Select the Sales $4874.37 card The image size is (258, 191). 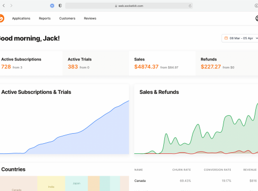162,63
